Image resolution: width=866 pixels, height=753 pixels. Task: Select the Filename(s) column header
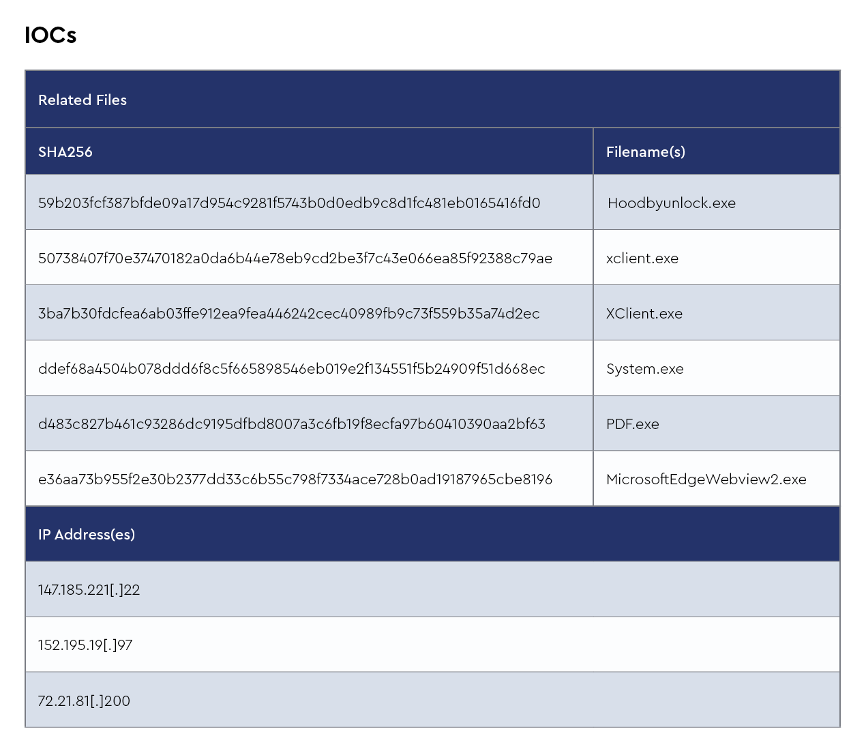tap(645, 152)
